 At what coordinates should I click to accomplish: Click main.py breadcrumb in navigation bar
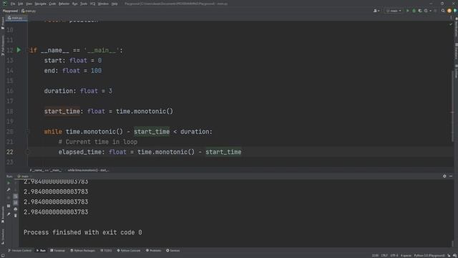[29, 11]
